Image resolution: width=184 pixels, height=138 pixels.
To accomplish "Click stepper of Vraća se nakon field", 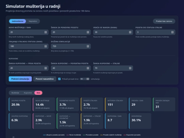I will [x=130, y=32].
